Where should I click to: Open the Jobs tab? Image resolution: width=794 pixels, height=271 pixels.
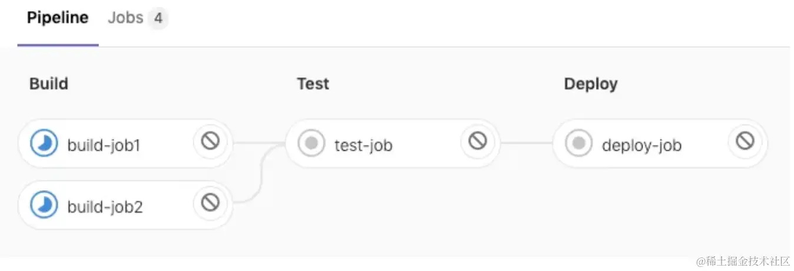(x=125, y=18)
